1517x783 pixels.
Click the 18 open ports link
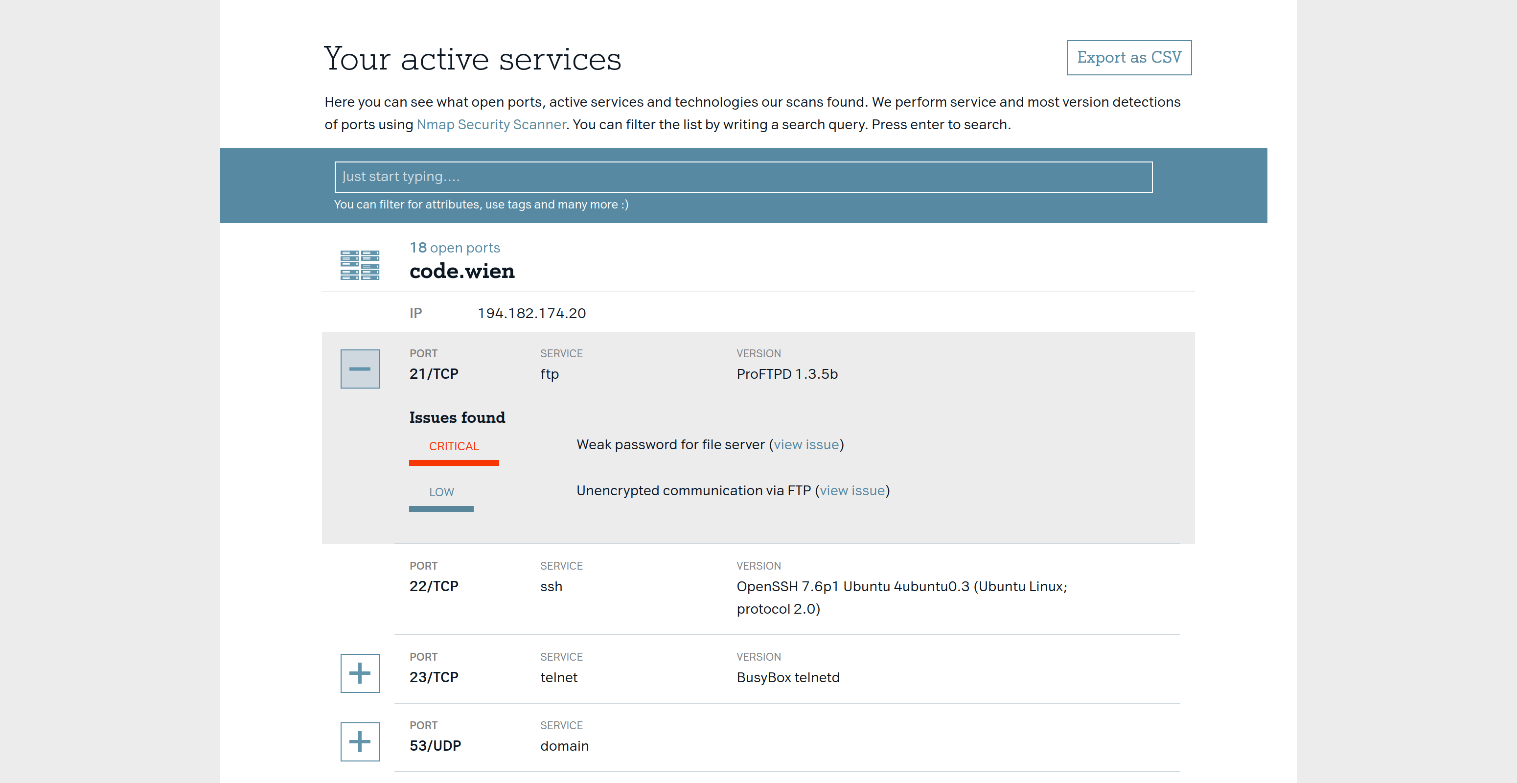coord(455,248)
